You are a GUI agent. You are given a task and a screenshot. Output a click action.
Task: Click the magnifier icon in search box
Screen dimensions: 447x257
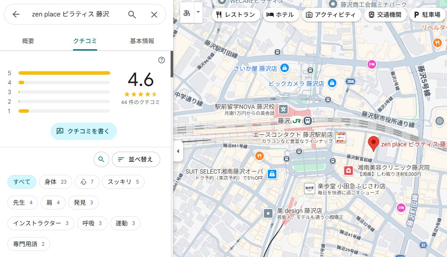[x=132, y=14]
